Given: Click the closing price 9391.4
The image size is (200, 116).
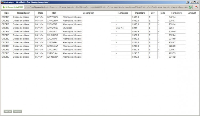Looking at the screenshot, I should point(172,24).
